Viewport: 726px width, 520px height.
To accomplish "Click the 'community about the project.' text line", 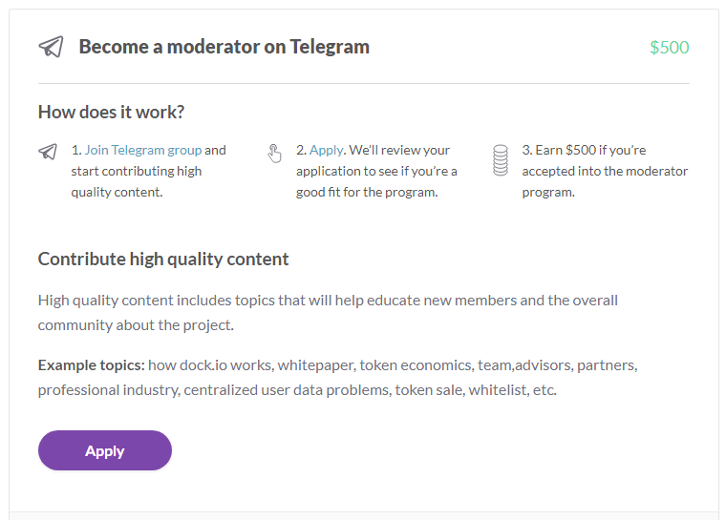I will click(136, 325).
